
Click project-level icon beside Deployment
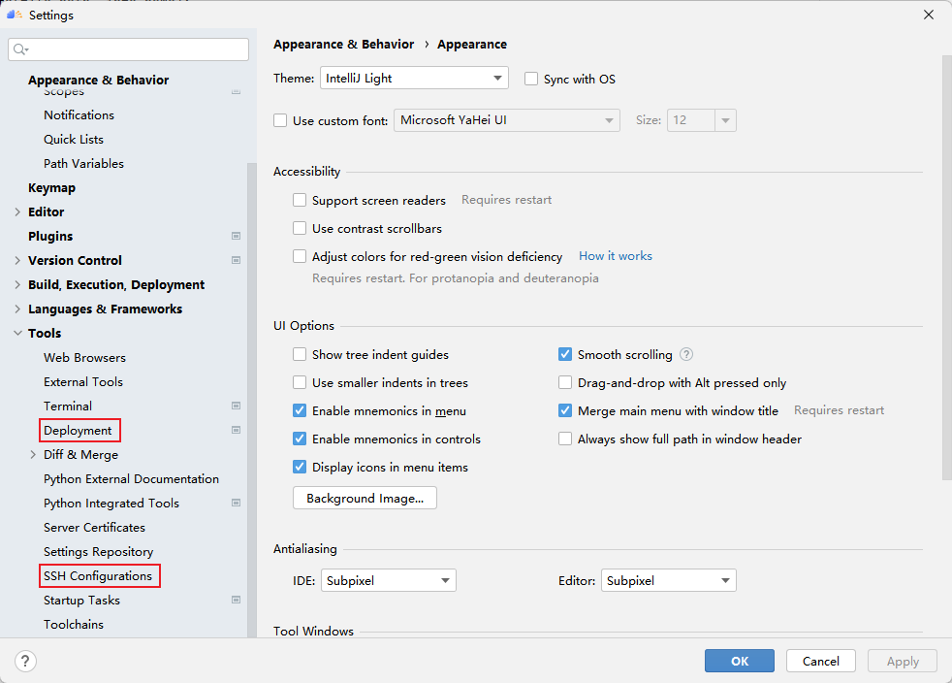[x=236, y=430]
